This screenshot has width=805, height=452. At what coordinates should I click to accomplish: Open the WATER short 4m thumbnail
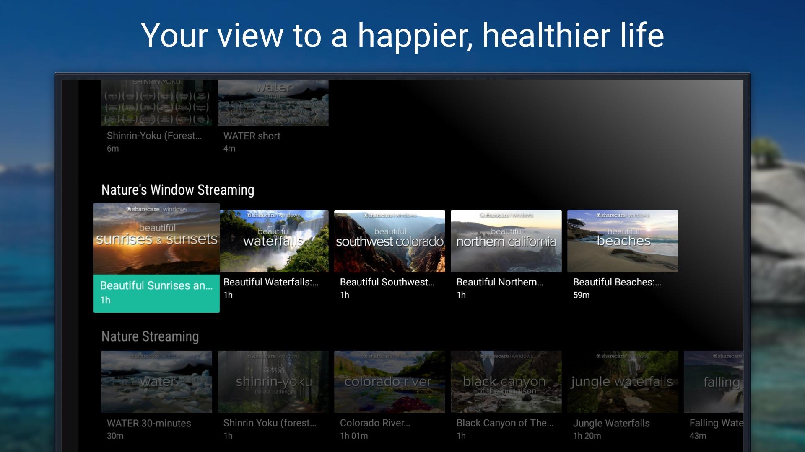[x=273, y=103]
